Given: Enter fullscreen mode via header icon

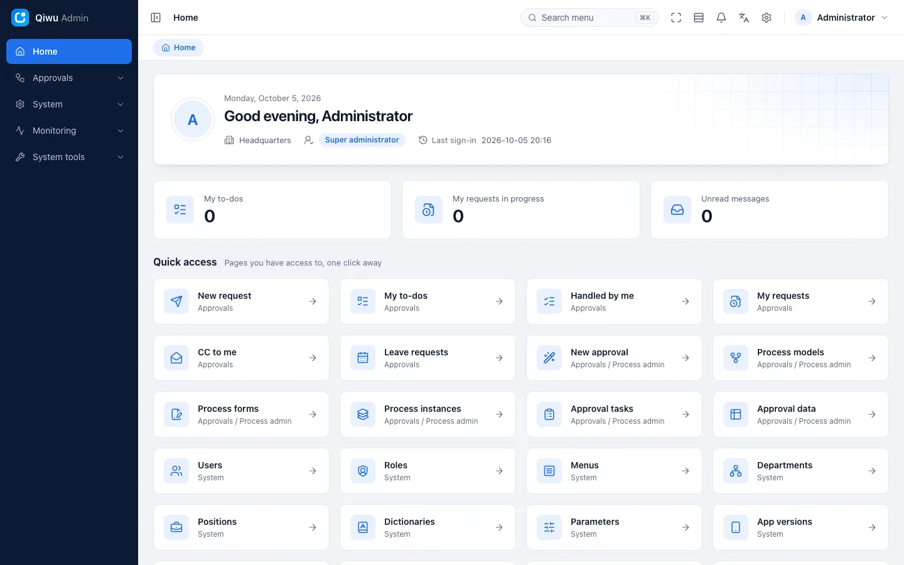Looking at the screenshot, I should coord(676,18).
